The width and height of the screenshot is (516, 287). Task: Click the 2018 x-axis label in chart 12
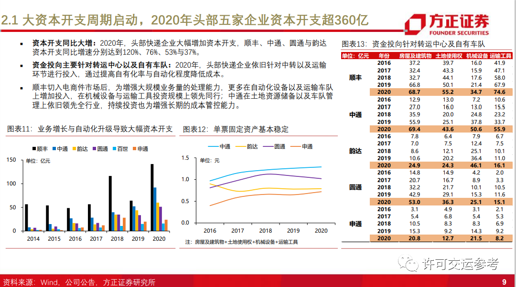266,231
